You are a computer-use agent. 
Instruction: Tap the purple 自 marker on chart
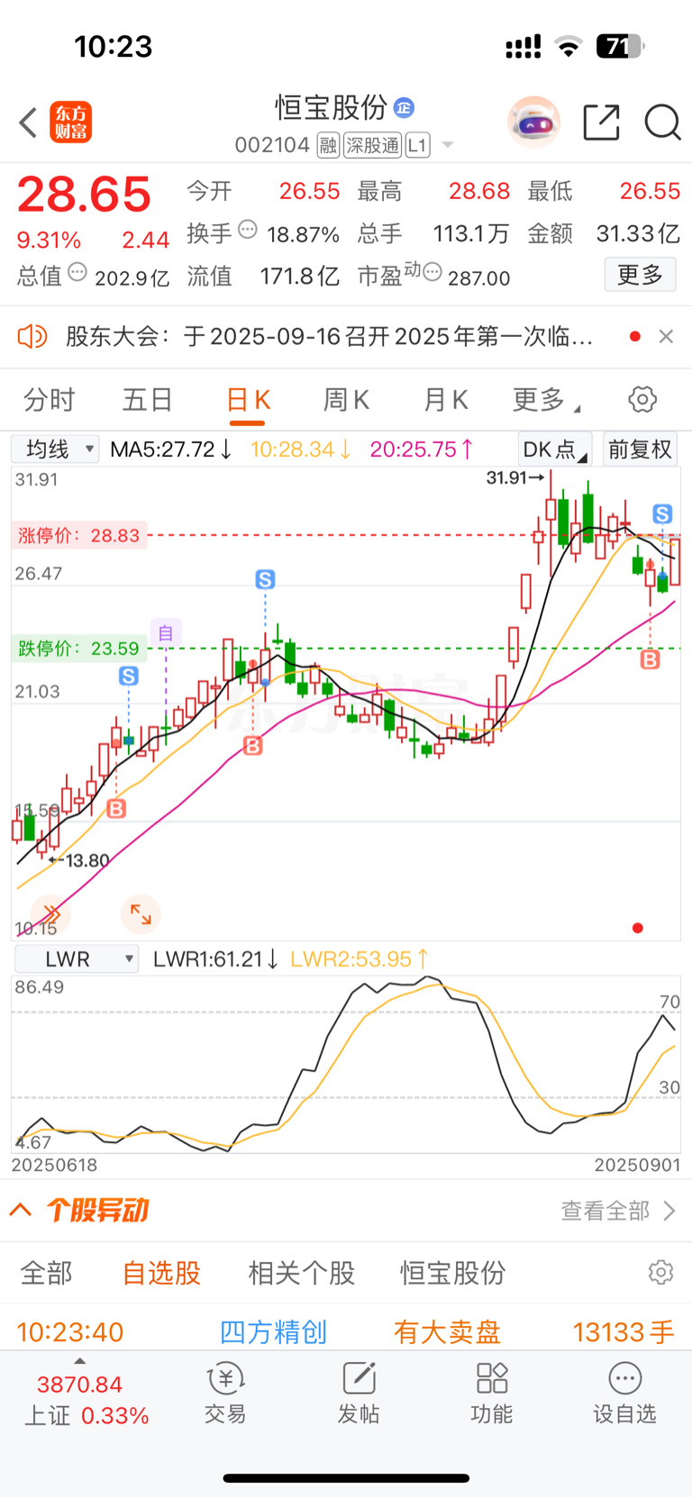click(166, 633)
